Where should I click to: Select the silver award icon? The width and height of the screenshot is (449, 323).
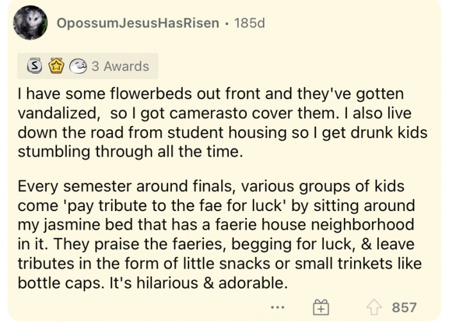35,66
